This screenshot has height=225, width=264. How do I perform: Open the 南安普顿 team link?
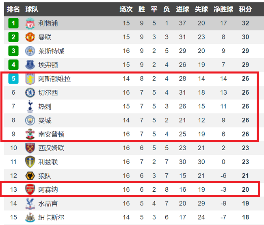tap(51, 134)
